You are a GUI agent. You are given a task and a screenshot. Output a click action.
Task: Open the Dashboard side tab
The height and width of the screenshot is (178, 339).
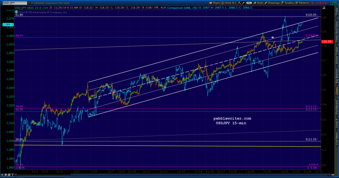pyautogui.click(x=337, y=107)
